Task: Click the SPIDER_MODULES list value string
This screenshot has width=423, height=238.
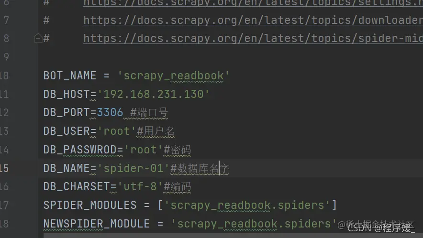Action: pyautogui.click(x=247, y=206)
